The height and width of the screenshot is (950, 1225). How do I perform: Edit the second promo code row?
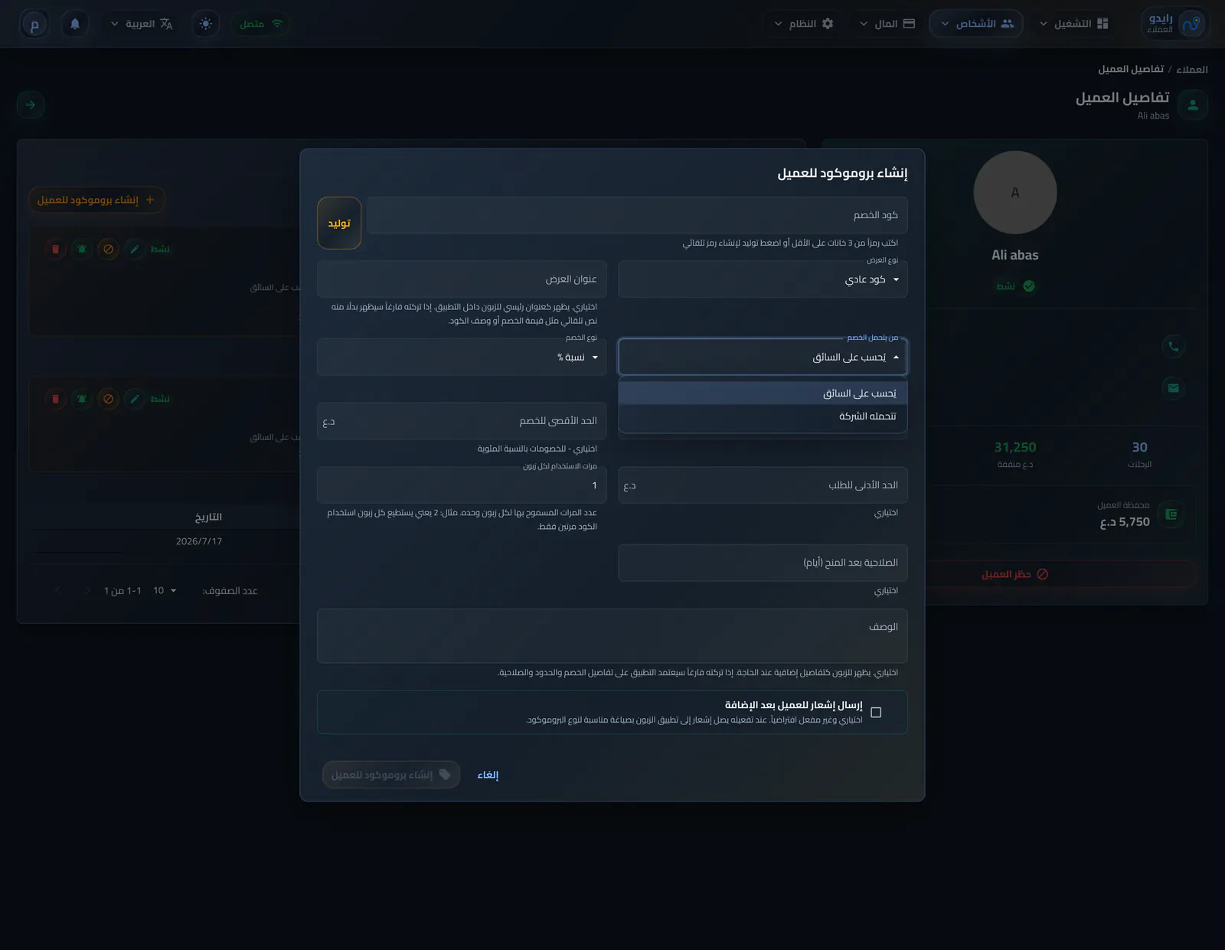pyautogui.click(x=135, y=399)
